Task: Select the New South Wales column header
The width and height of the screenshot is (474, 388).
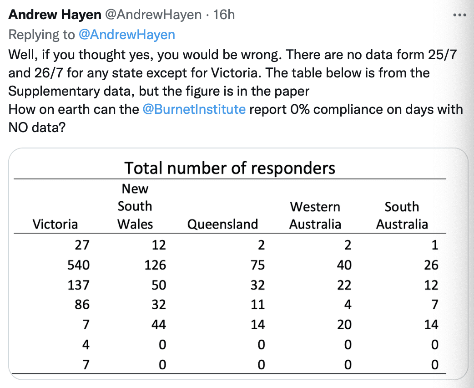Action: tap(135, 206)
